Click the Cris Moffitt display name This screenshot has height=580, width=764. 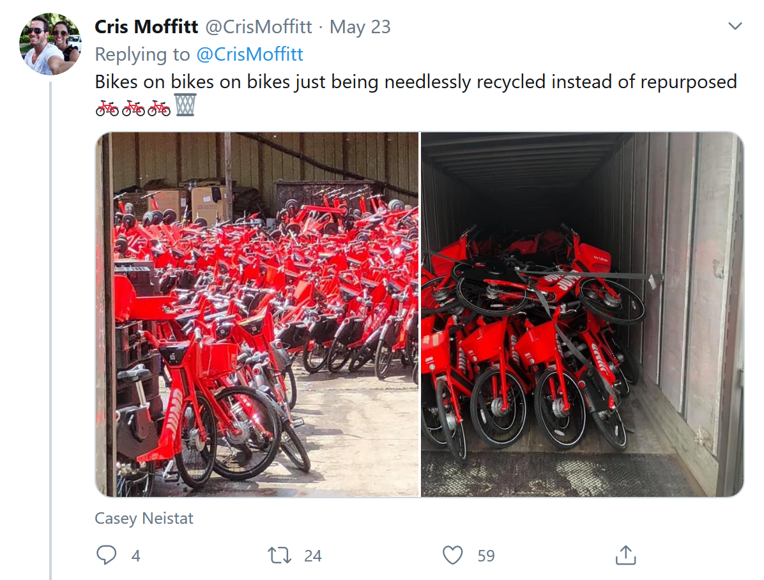pyautogui.click(x=146, y=27)
